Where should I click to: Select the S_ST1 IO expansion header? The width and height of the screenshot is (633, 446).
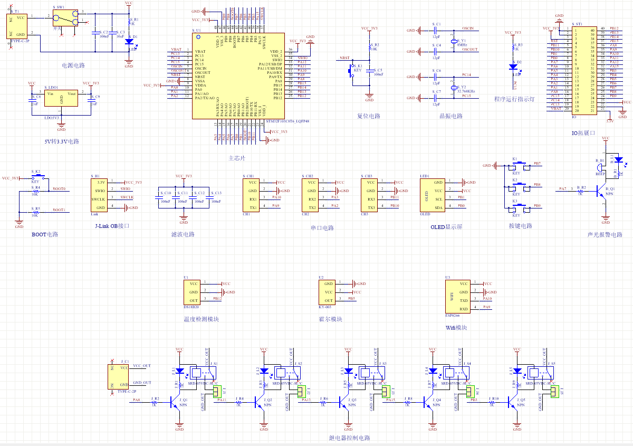point(584,70)
